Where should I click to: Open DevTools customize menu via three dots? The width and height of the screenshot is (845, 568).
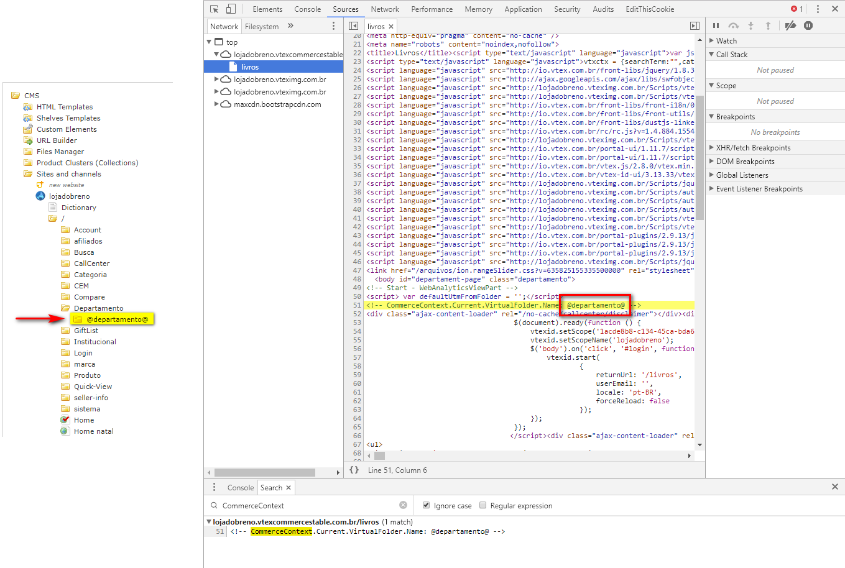818,9
